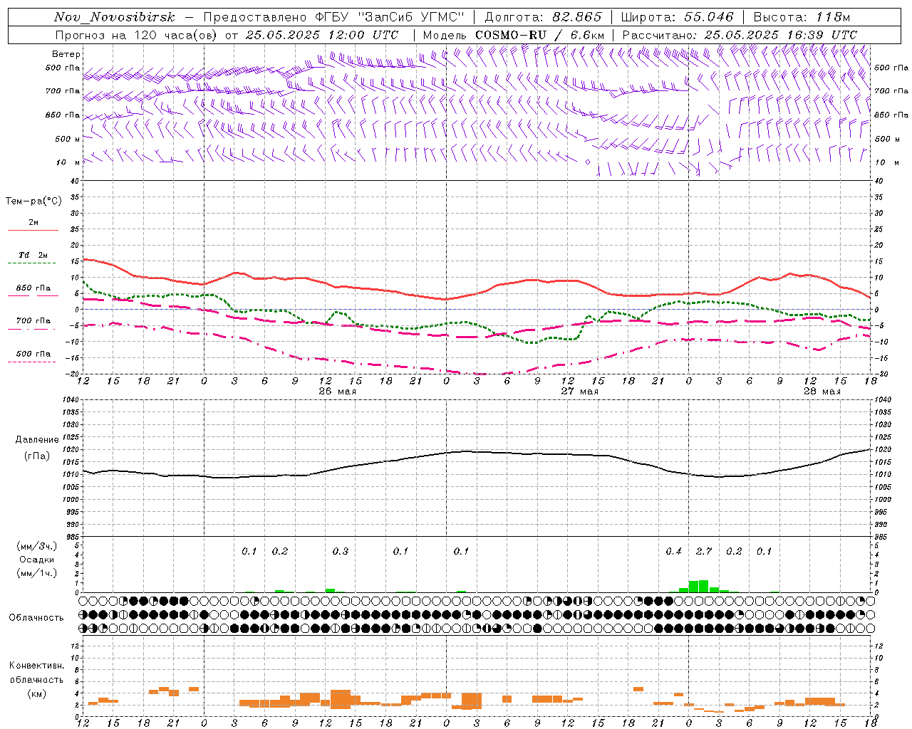
Task: Click the 0.3 precipitation amount
Action: click(x=341, y=552)
